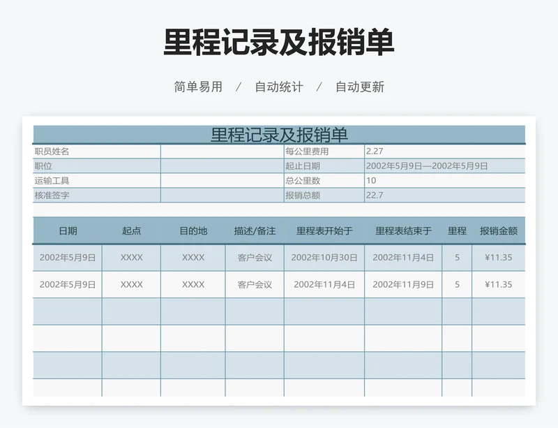The height and width of the screenshot is (428, 558).
Task: Click the 日期 column header
Action: pyautogui.click(x=68, y=231)
